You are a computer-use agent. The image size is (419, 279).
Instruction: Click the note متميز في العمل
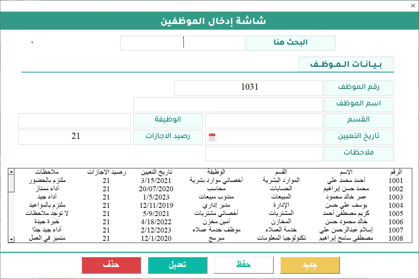(x=47, y=238)
